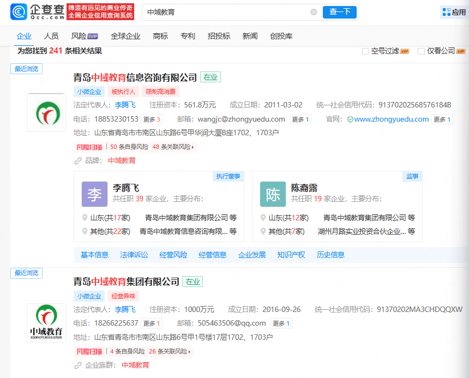Open the 新闻 tab

click(250, 36)
